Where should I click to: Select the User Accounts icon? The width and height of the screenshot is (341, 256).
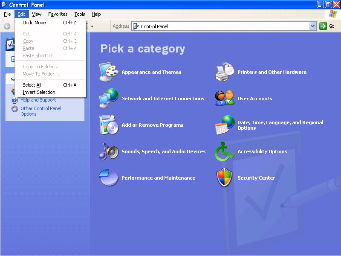pyautogui.click(x=225, y=99)
